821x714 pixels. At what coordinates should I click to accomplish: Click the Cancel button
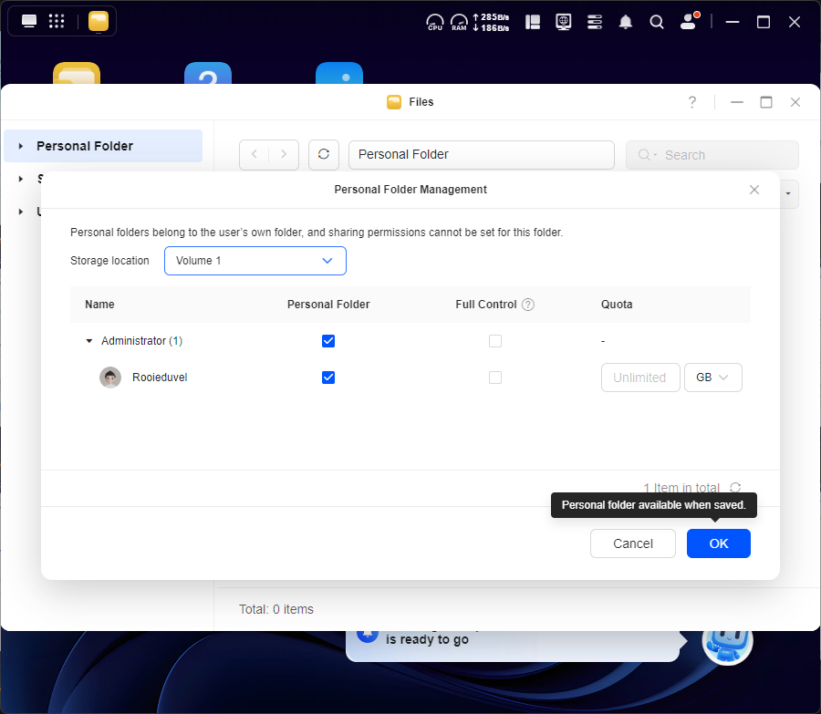pyautogui.click(x=633, y=543)
